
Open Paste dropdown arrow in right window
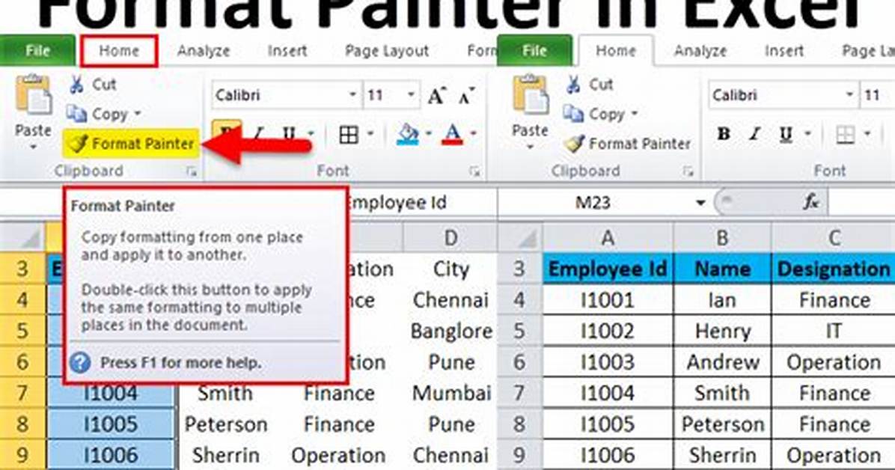530,147
